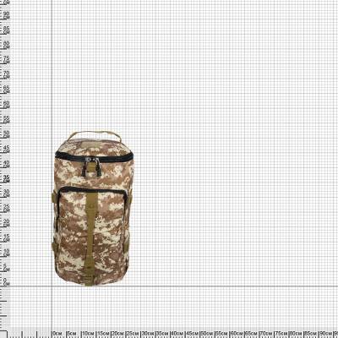
Task: Click the 0см mark on bottom ruler
Action: (x=57, y=334)
